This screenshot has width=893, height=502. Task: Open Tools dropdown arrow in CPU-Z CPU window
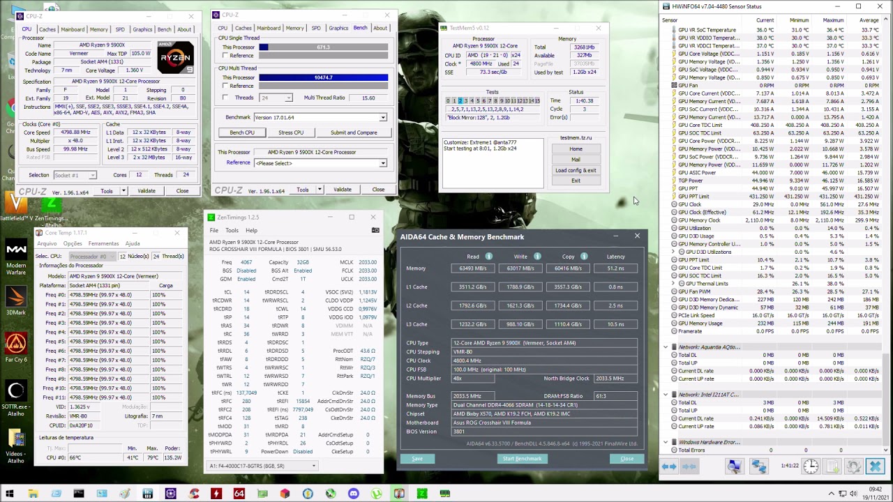[123, 191]
